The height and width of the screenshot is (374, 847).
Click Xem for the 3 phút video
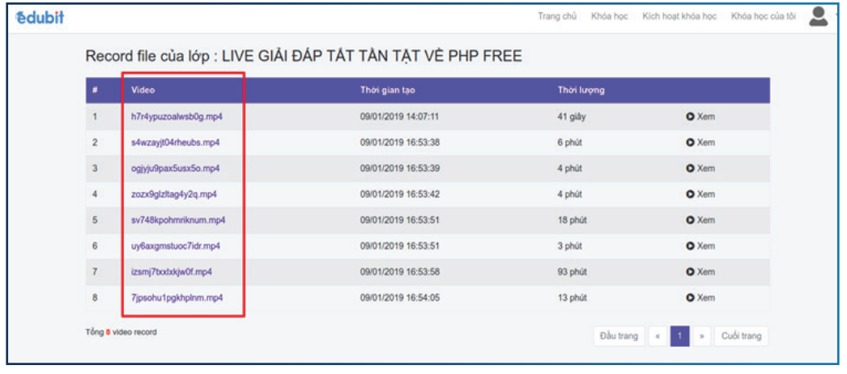tap(700, 246)
